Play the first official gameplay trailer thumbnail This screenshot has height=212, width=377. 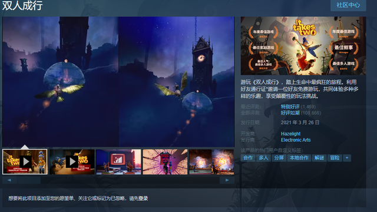(25, 162)
